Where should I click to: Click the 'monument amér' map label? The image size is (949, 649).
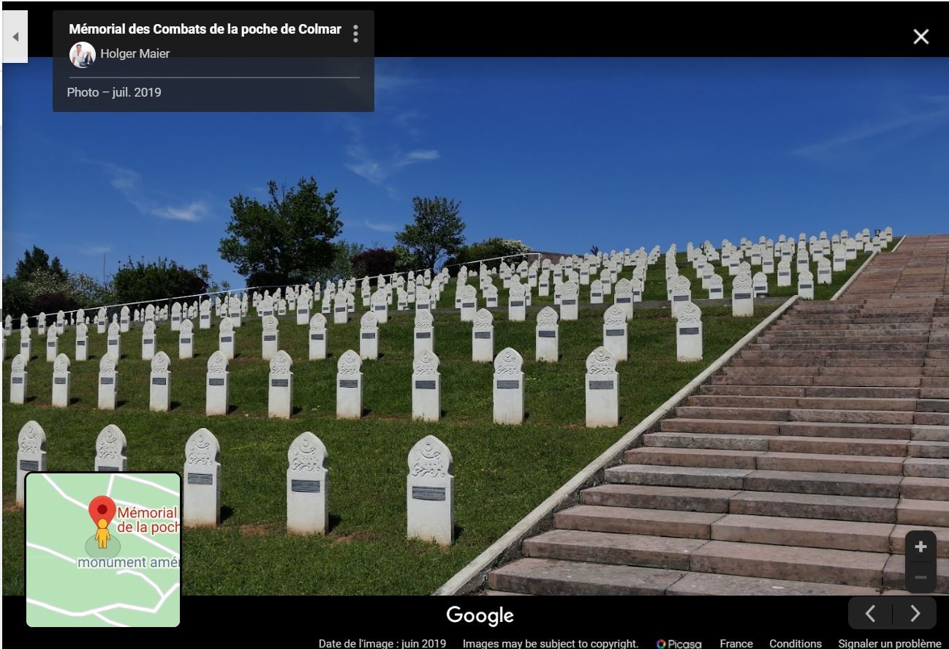tap(129, 563)
